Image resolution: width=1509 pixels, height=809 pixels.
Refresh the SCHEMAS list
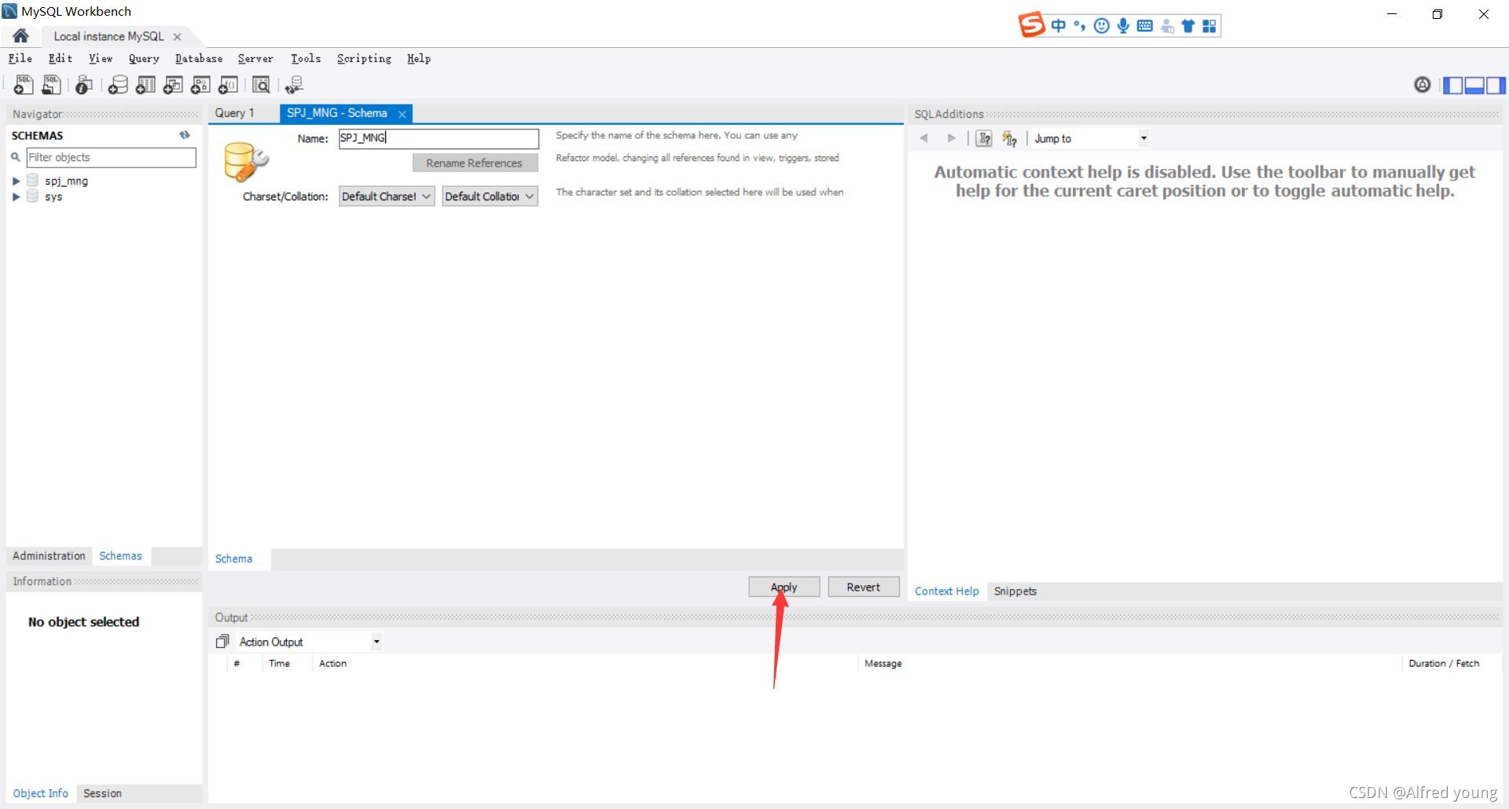pyautogui.click(x=185, y=135)
